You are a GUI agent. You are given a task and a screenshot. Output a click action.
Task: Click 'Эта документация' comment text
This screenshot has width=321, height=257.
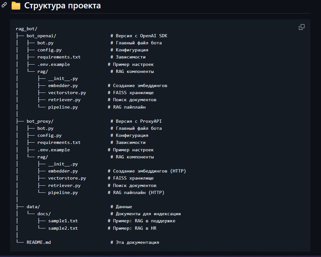pos(137,242)
